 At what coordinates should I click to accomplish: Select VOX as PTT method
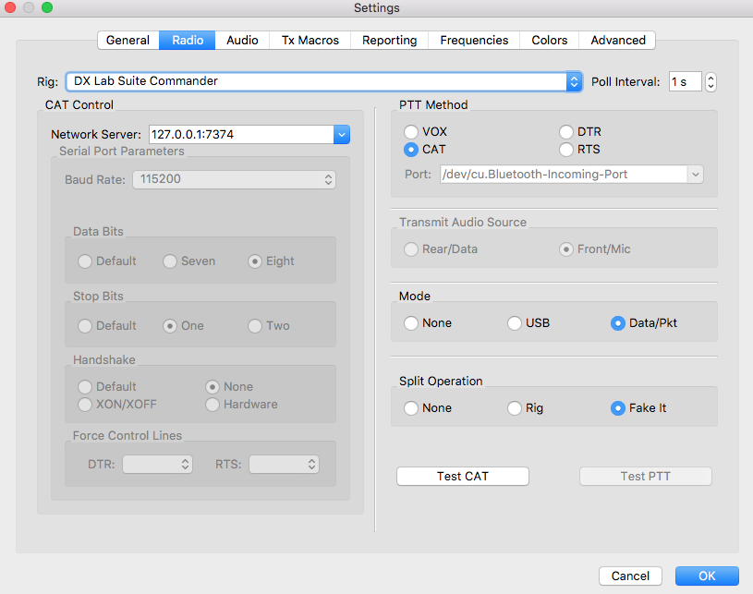pos(411,132)
